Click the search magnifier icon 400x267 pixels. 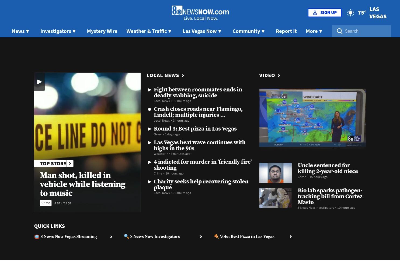340,31
